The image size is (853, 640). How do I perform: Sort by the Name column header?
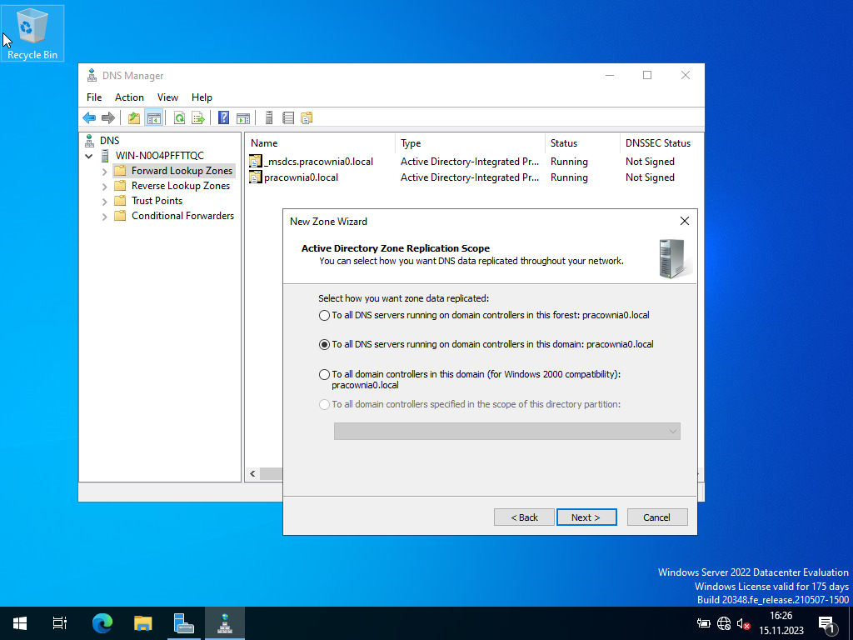(x=320, y=143)
